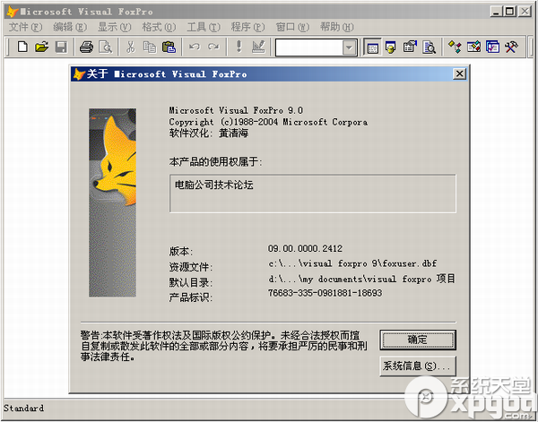
Task: Click fox icon in About dialog title bar
Action: [x=79, y=74]
